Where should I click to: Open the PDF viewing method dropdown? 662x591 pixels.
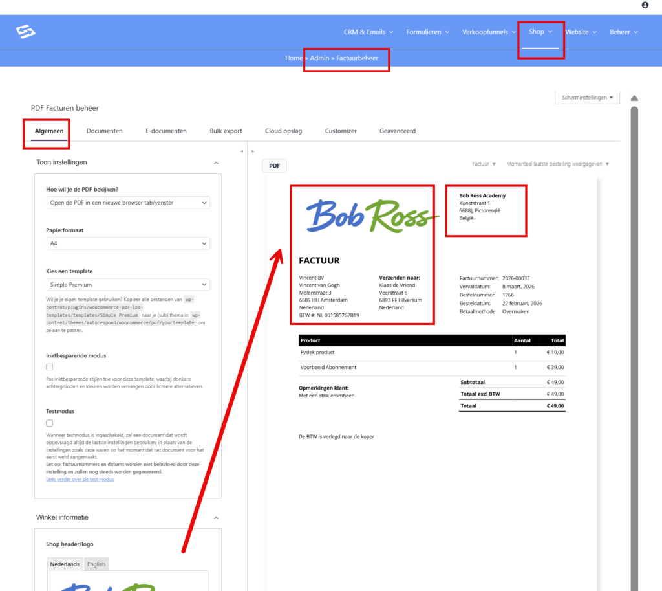(128, 203)
